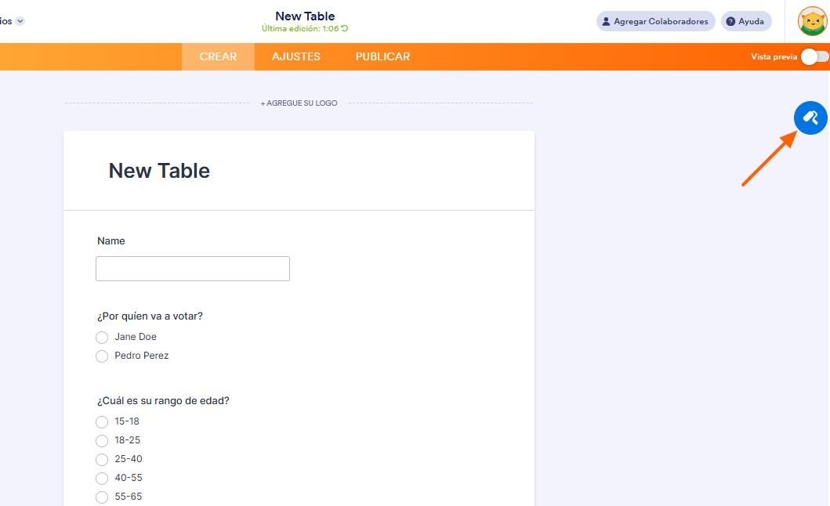
Task: Open the PUBLICAR tab
Action: 382,56
